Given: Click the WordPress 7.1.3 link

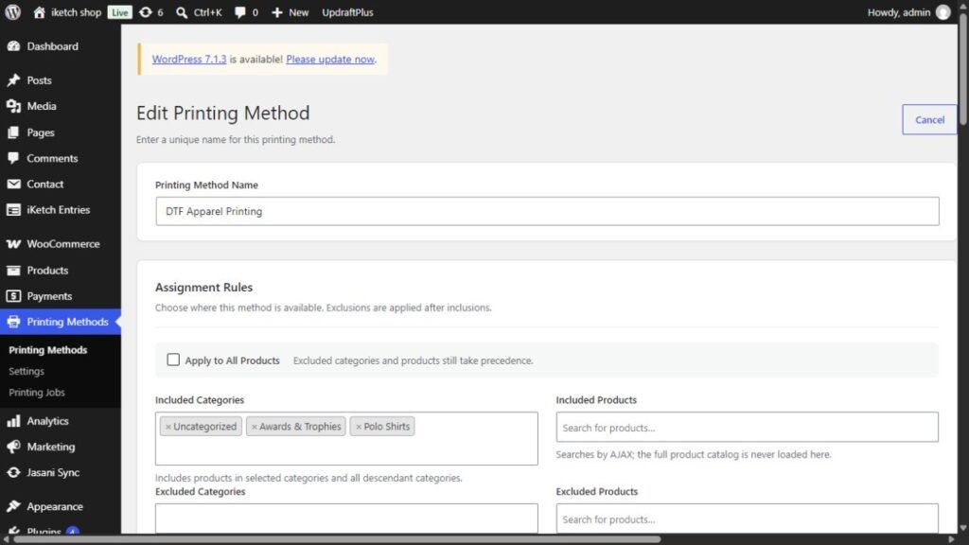Looking at the screenshot, I should point(189,60).
